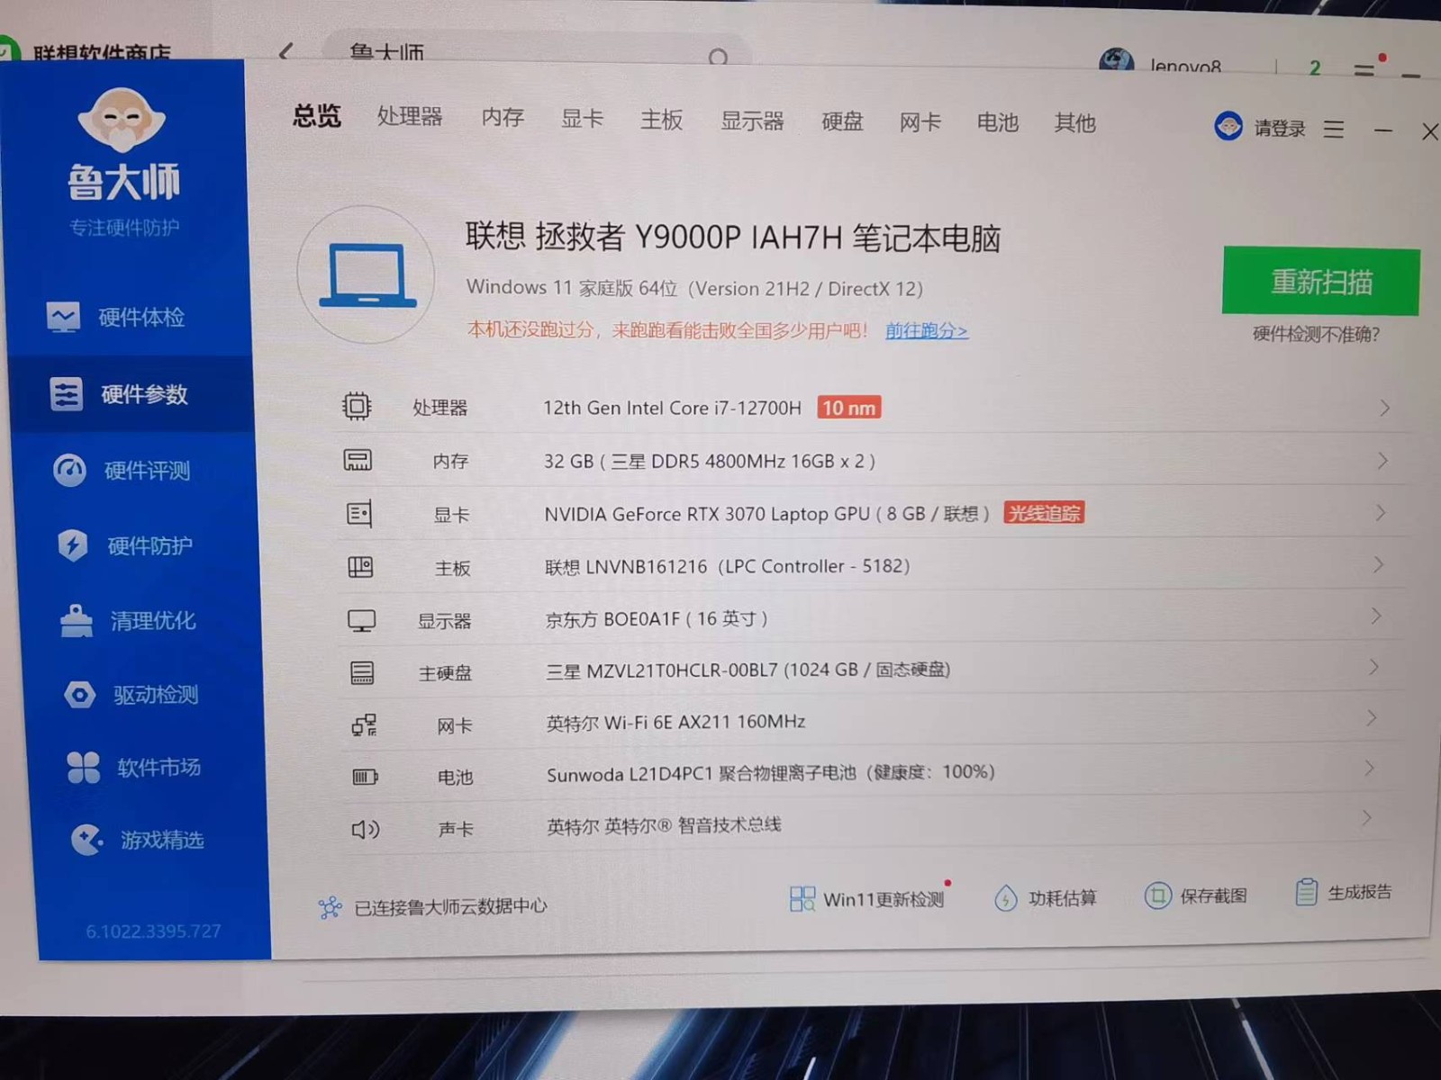The height and width of the screenshot is (1080, 1441).
Task: Expand the 声卡 row chevron
Action: tap(1366, 818)
